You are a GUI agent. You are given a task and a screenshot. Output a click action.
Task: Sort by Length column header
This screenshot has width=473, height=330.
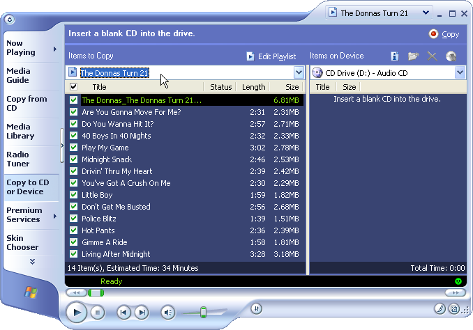(x=253, y=87)
